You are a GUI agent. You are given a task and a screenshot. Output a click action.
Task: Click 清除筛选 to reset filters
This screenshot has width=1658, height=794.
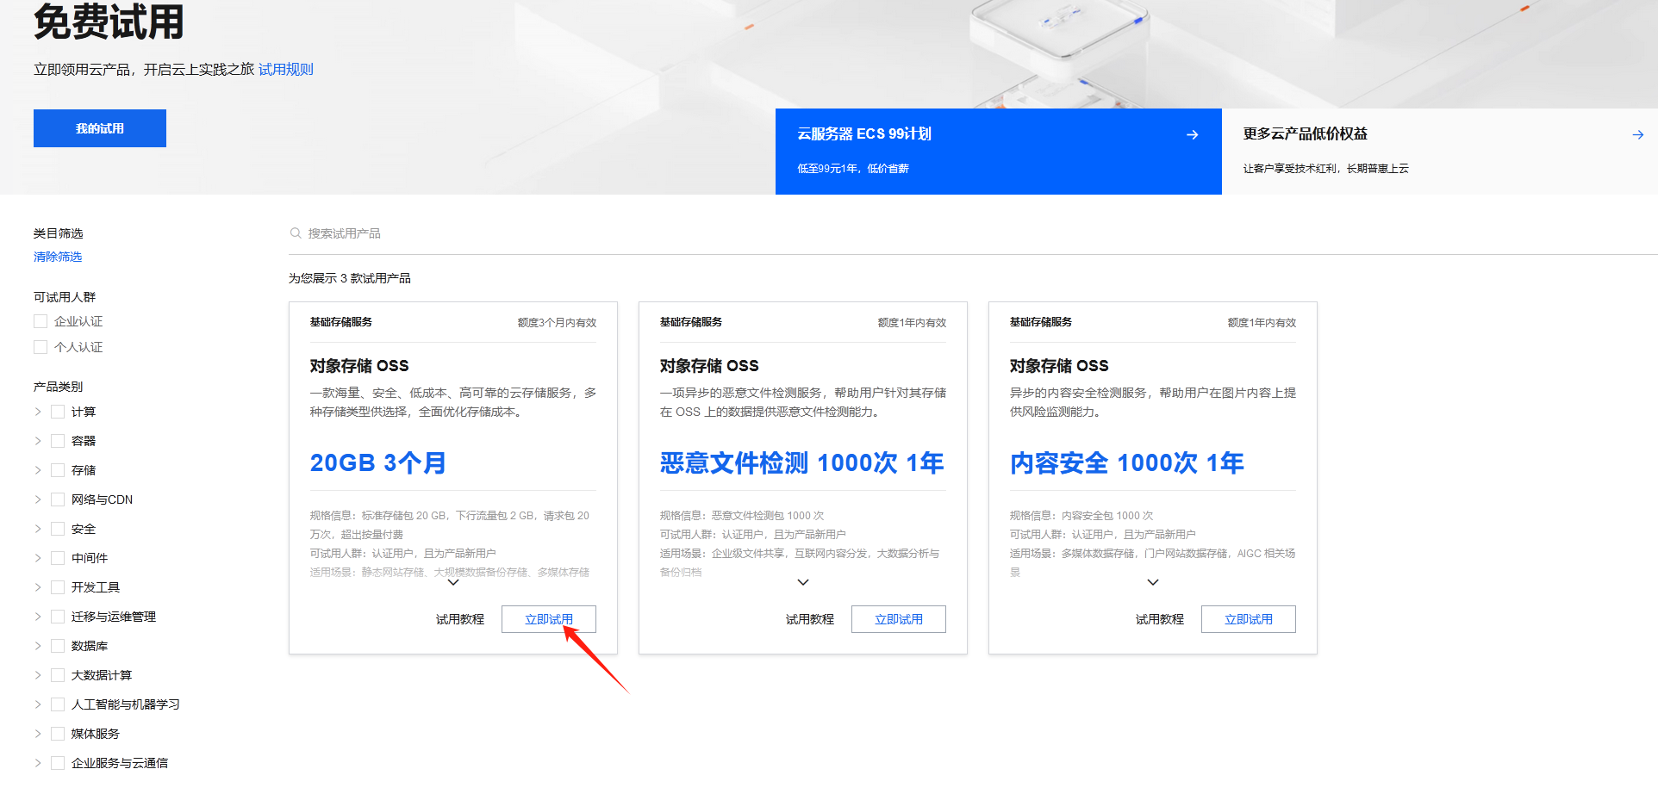[x=58, y=257]
